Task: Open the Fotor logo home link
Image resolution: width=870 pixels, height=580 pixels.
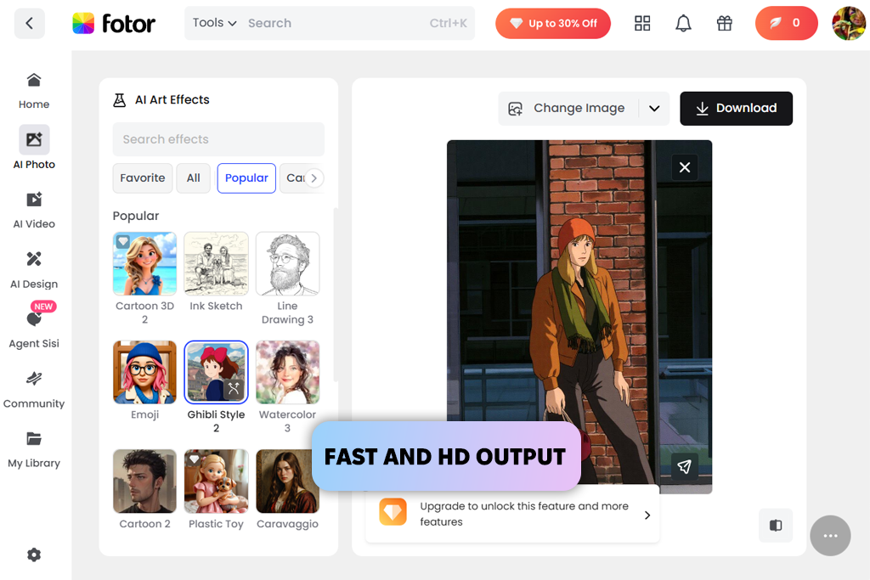Action: pyautogui.click(x=114, y=23)
